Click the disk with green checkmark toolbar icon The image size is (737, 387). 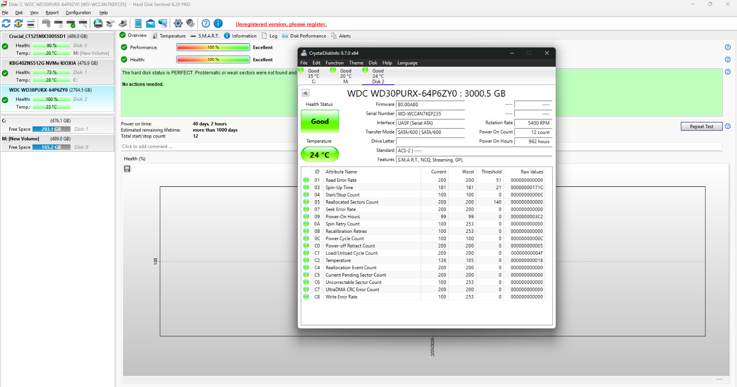pyautogui.click(x=71, y=23)
